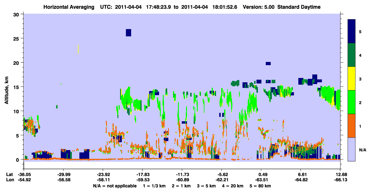Click the dark green level 4 legend swatch
This screenshot has width=378, height=194.
(352, 55)
